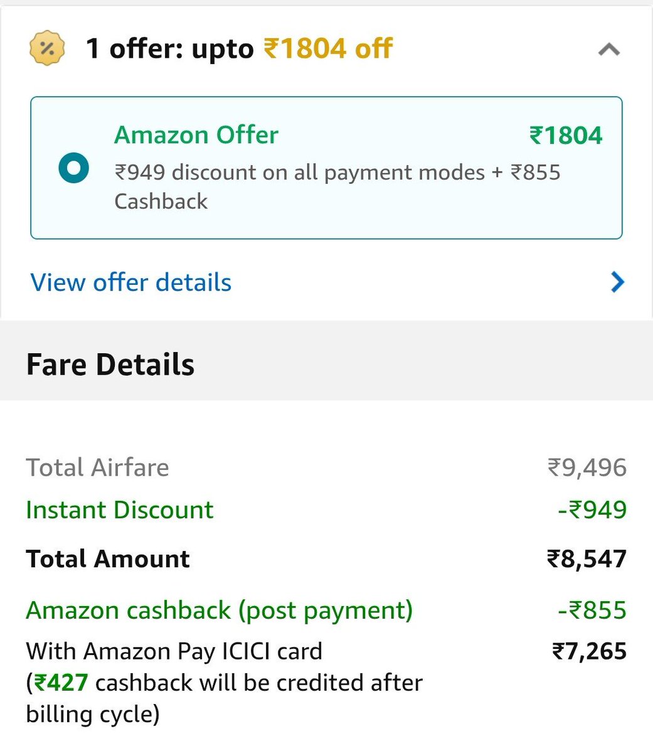
Task: Click the Total Airfare label
Action: pos(97,467)
